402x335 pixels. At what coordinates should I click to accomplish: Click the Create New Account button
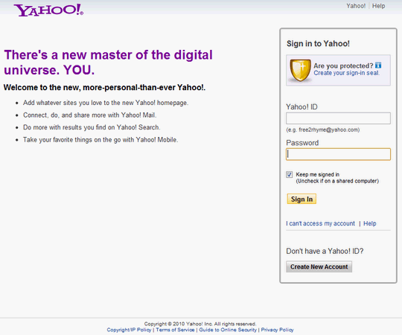[x=319, y=267]
